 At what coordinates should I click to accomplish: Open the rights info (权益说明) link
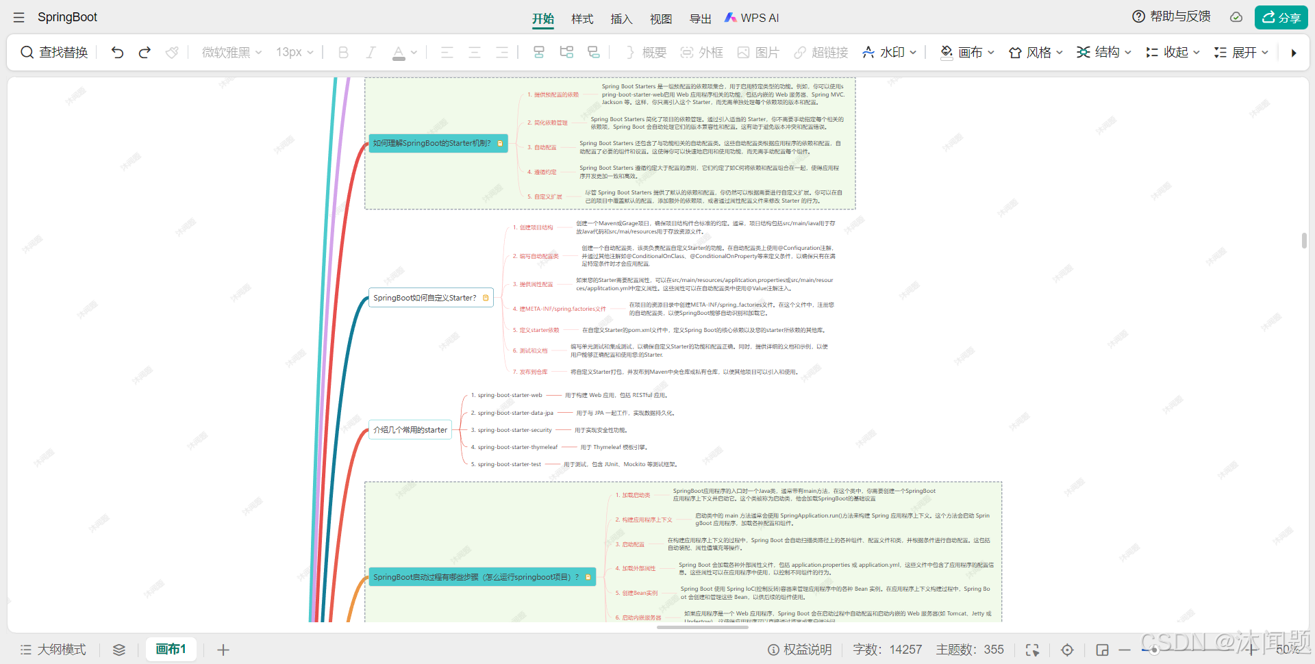coord(799,650)
